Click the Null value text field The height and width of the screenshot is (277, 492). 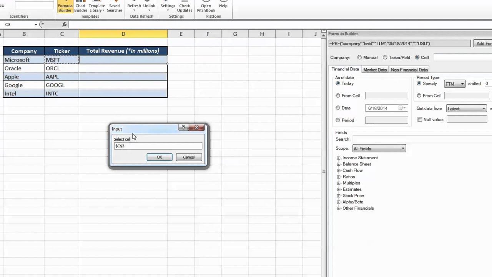(x=467, y=120)
